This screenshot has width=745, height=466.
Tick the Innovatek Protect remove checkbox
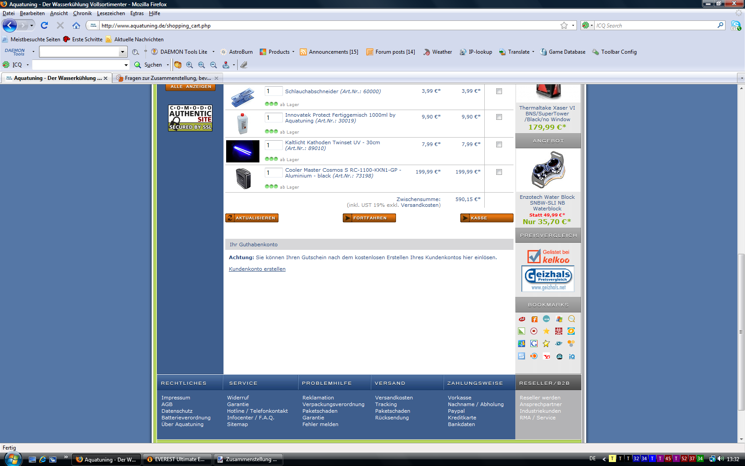tap(499, 117)
